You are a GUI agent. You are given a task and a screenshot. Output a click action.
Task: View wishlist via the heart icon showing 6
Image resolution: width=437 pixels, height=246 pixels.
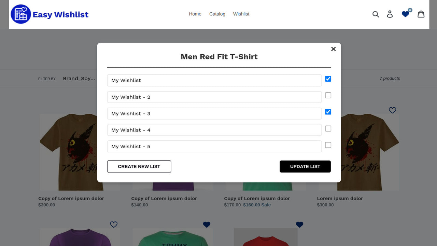(405, 14)
